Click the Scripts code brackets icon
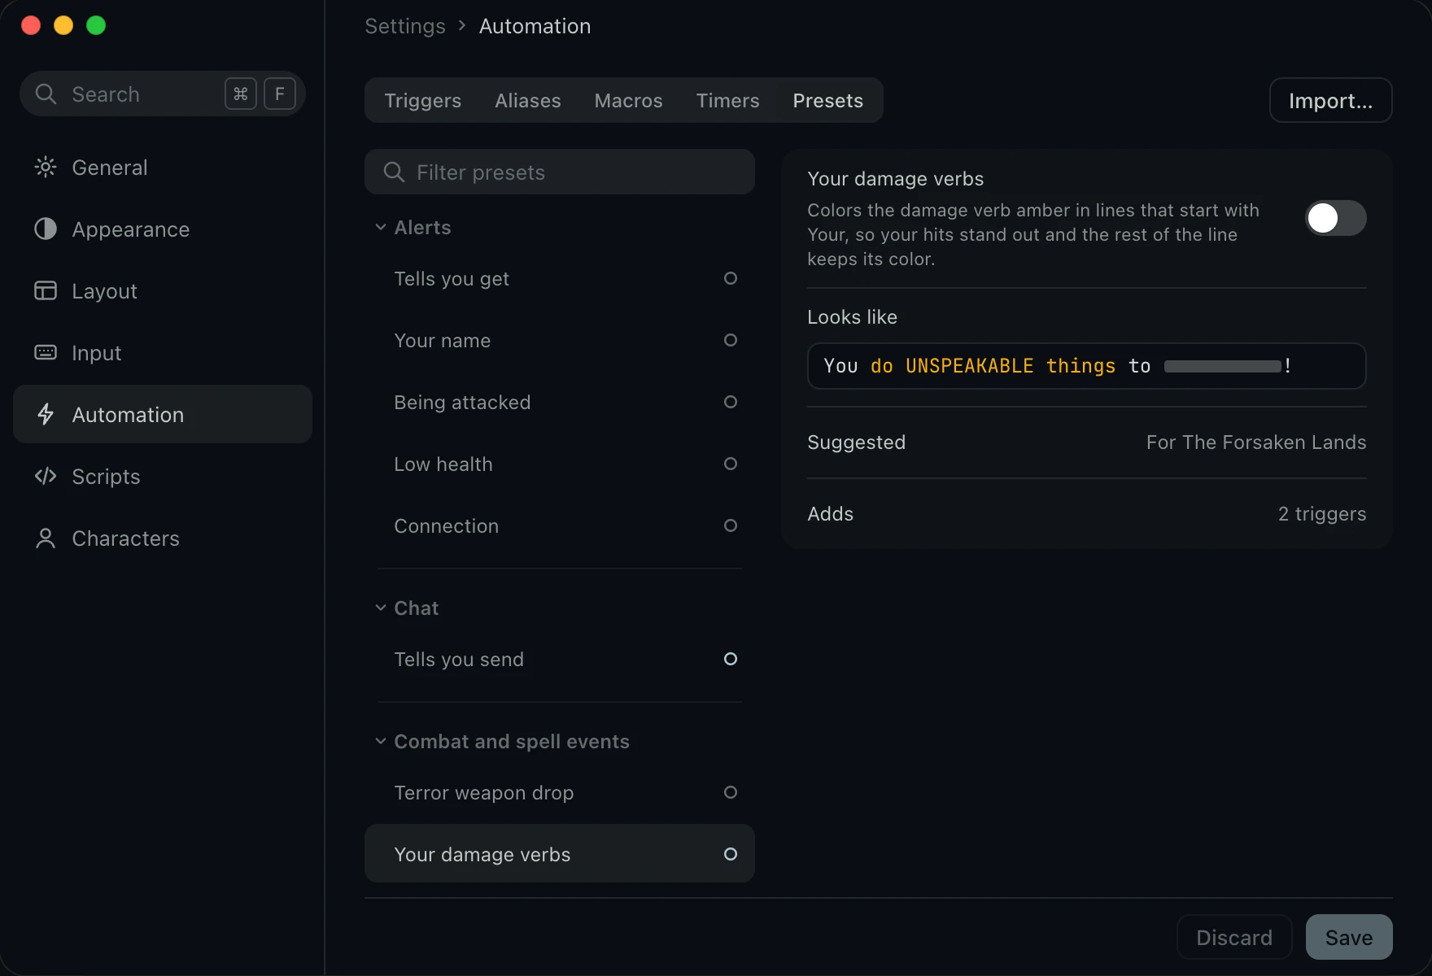The height and width of the screenshot is (976, 1432). point(46,476)
